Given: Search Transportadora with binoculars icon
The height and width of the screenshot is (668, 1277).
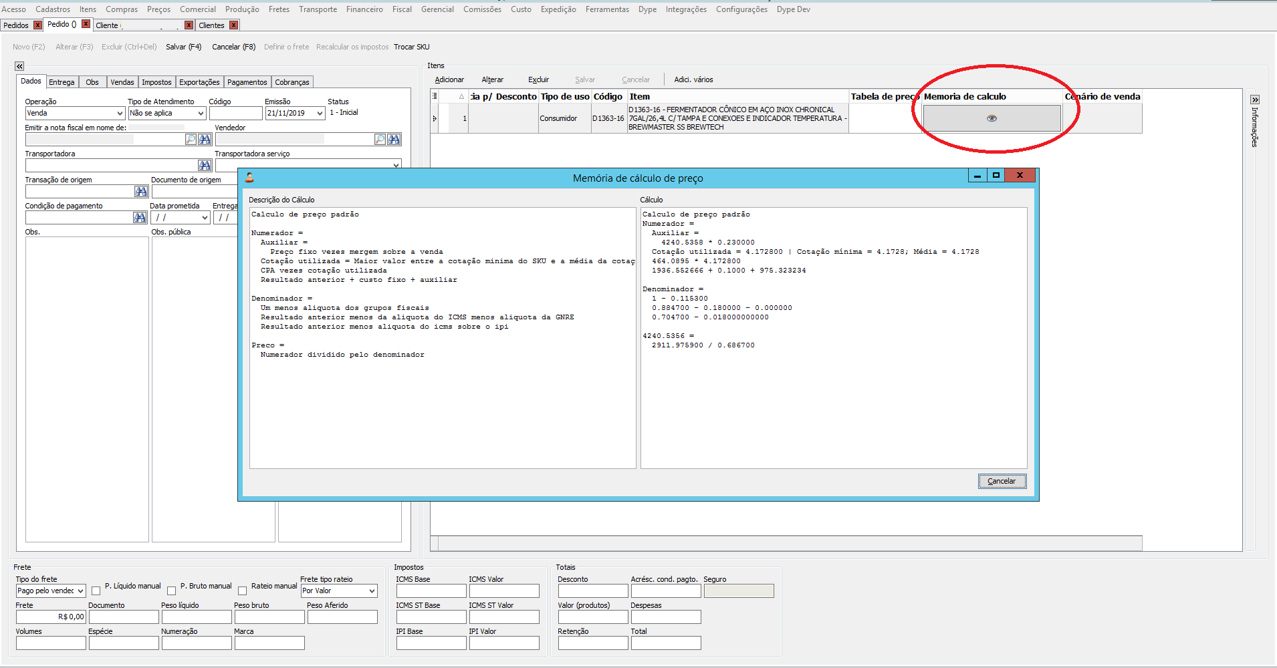Looking at the screenshot, I should (x=205, y=165).
